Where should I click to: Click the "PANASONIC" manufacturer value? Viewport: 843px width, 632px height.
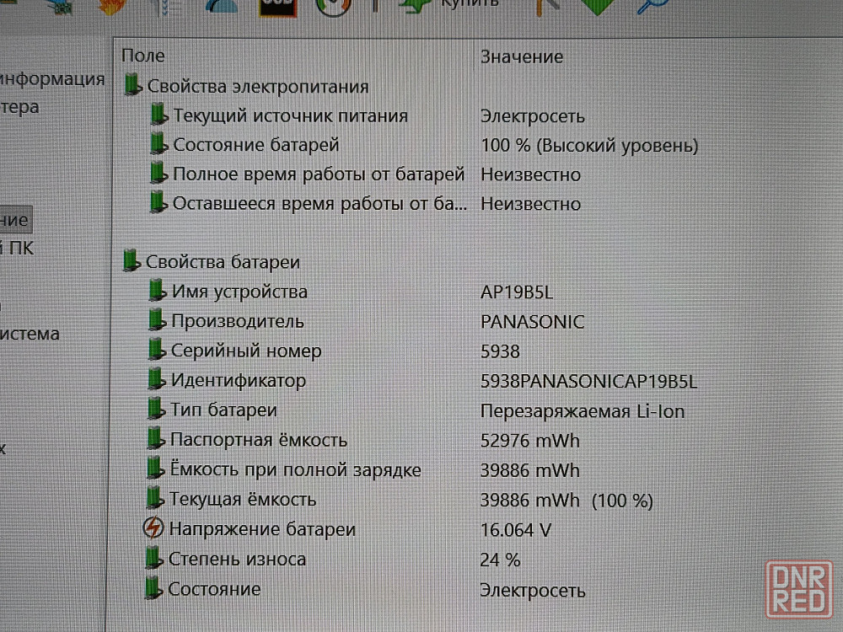[x=532, y=322]
